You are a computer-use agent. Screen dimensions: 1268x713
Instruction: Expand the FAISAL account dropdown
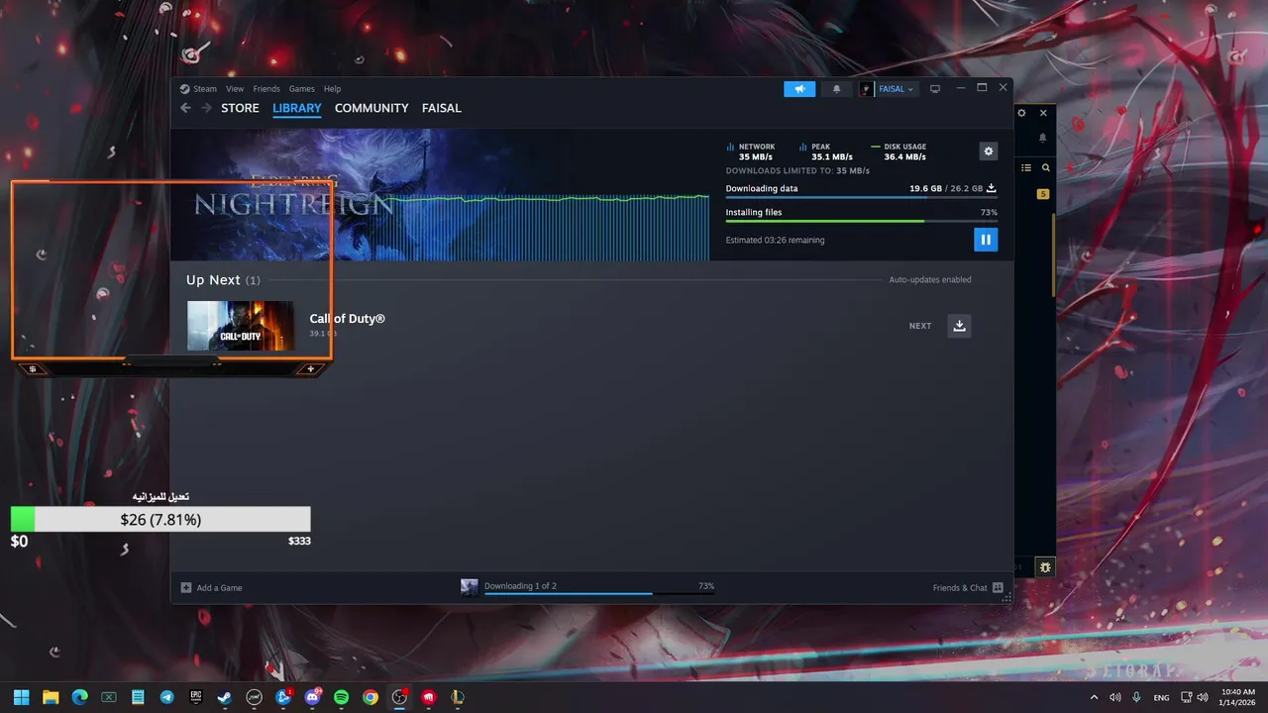pyautogui.click(x=896, y=89)
